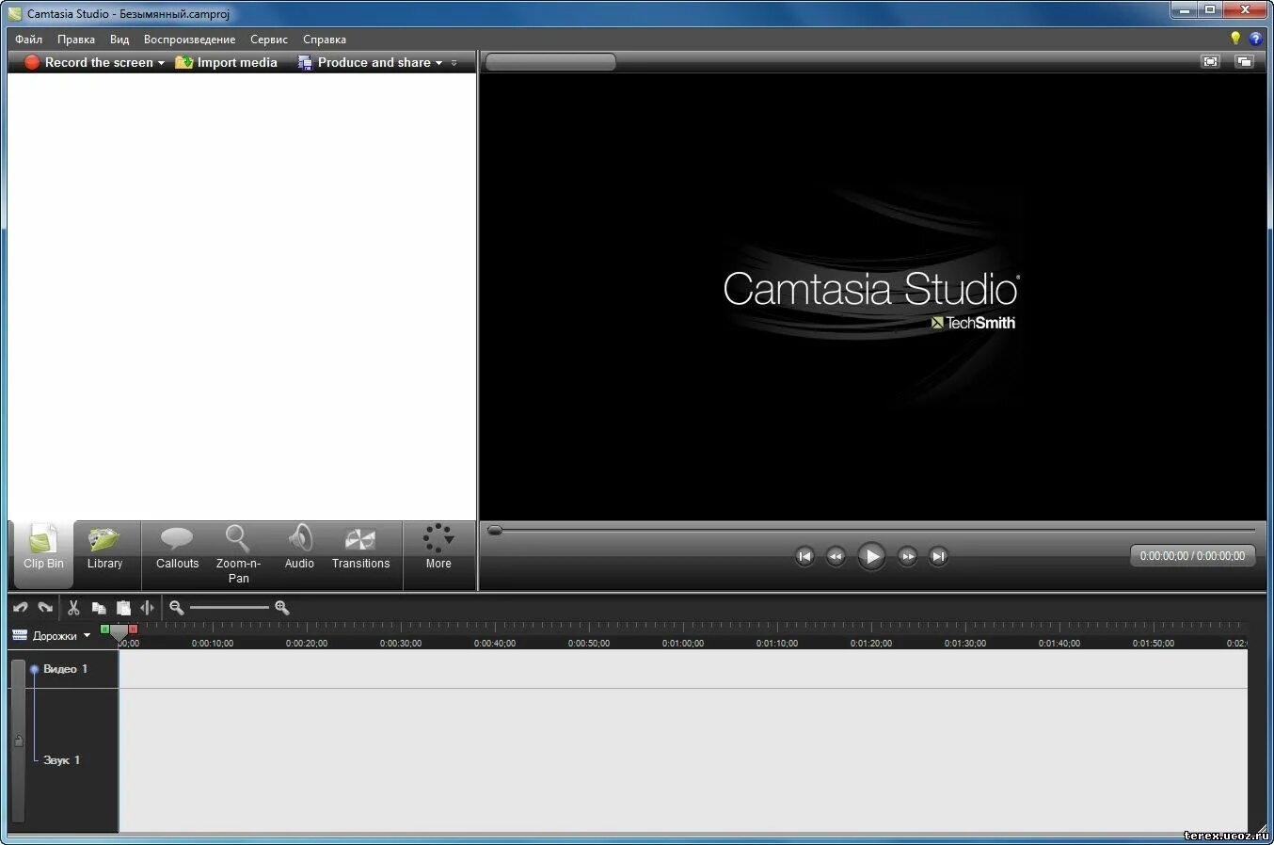Toggle full screen preview icon
The height and width of the screenshot is (845, 1274).
tap(1210, 61)
